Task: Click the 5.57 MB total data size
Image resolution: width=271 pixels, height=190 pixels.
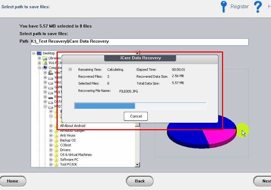Action: click(x=178, y=83)
